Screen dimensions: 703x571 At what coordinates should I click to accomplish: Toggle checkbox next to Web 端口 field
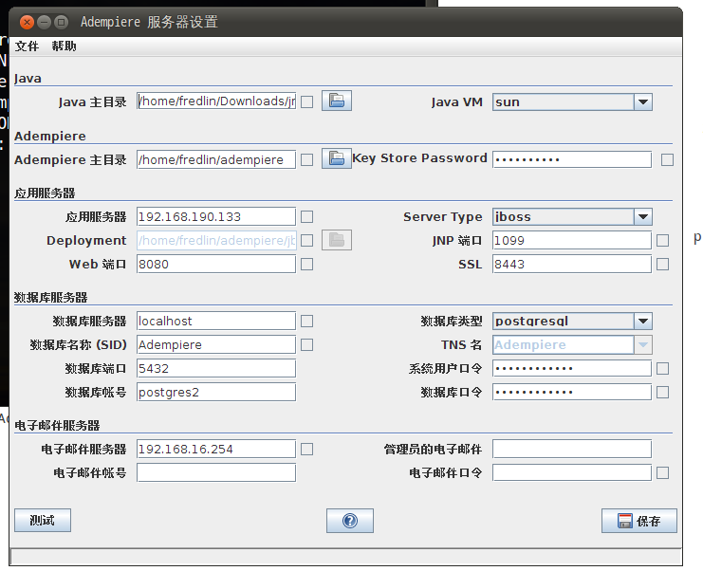pos(307,265)
